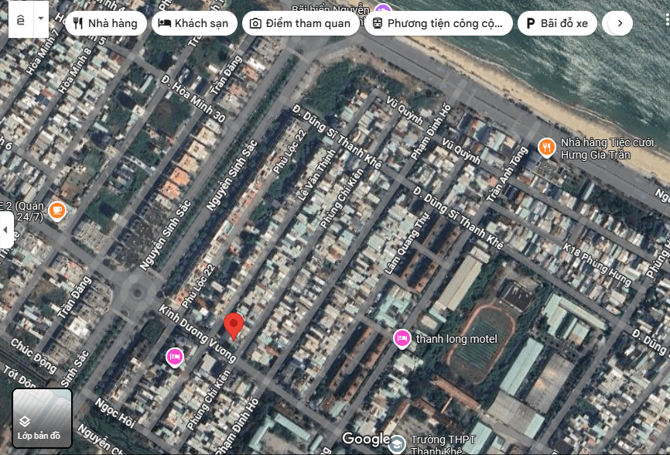Viewport: 670px width, 455px height.
Task: Select the orange Hưng Gia Trân restaurant marker
Action: click(x=546, y=147)
